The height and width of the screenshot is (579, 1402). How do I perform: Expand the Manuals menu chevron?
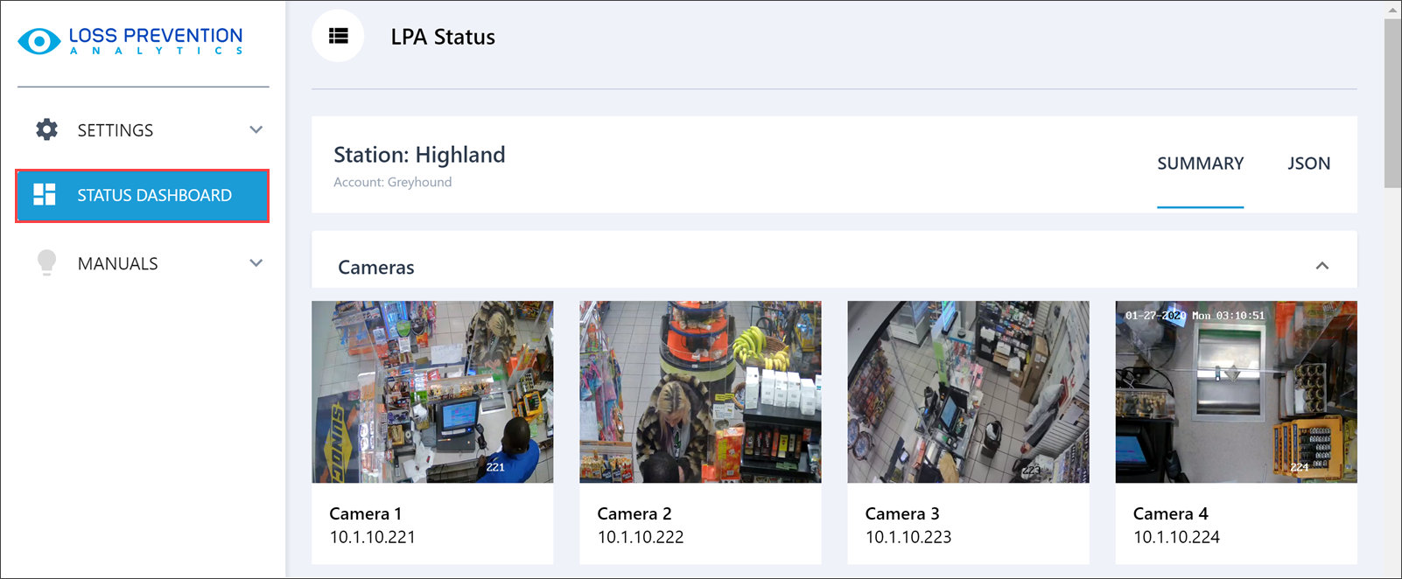(256, 263)
